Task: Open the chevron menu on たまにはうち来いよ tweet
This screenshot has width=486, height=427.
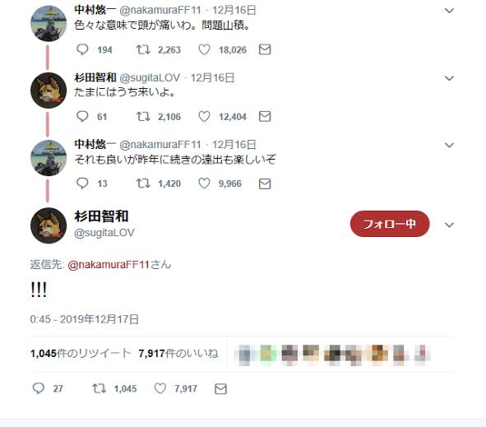Action: [449, 78]
